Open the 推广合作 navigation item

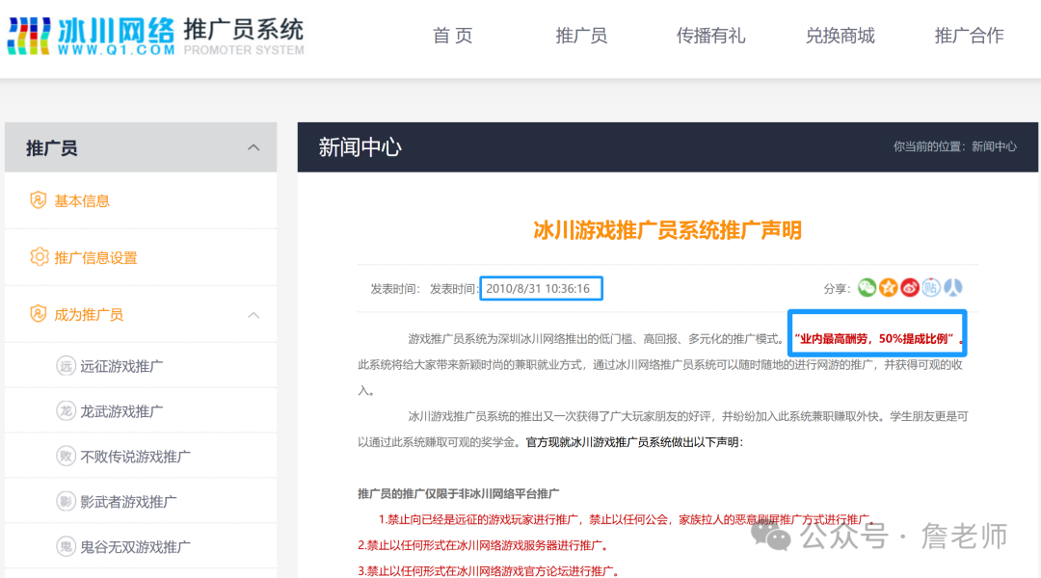coord(969,36)
